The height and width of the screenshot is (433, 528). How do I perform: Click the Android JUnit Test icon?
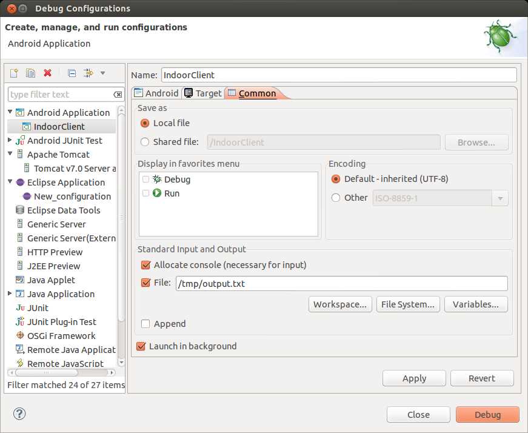click(20, 141)
